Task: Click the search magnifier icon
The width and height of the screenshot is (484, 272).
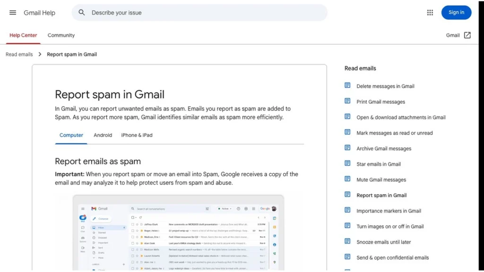Action: (81, 12)
